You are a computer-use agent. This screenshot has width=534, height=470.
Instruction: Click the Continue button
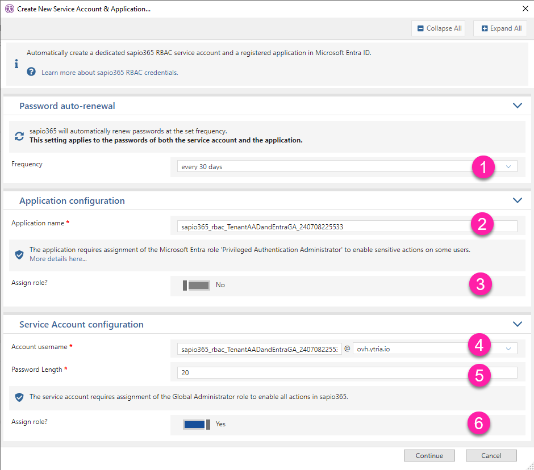(x=429, y=455)
